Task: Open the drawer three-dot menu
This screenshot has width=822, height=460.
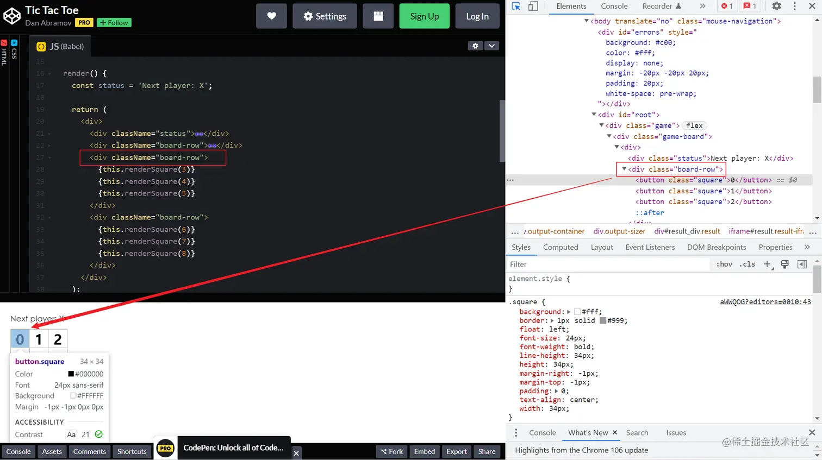Action: (516, 433)
